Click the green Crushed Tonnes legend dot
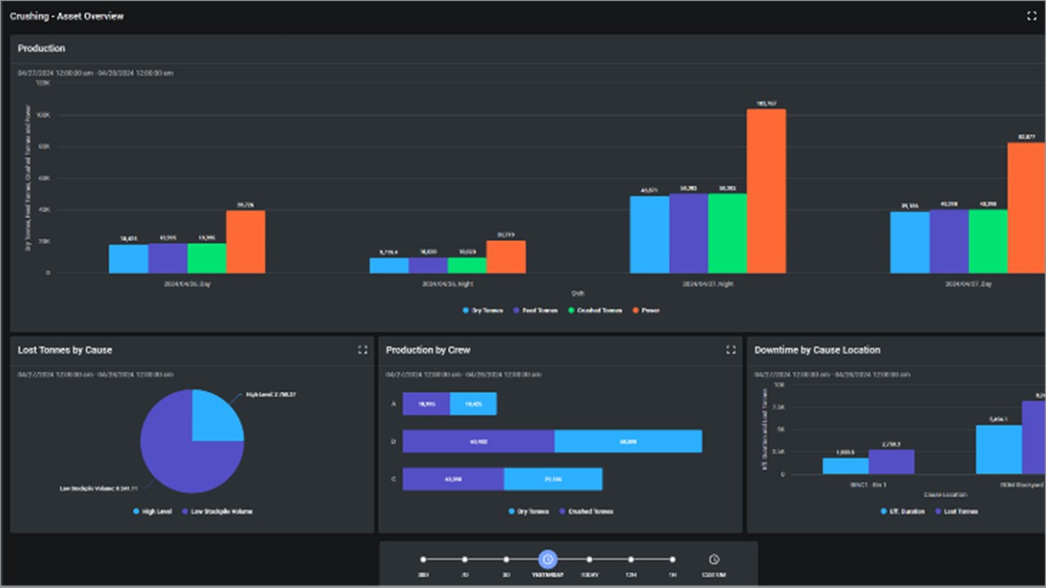This screenshot has width=1046, height=588. tap(571, 310)
